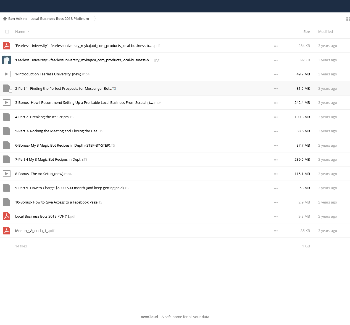Open more actions for Fearless University .pdf
350x325 pixels.
[276, 46]
